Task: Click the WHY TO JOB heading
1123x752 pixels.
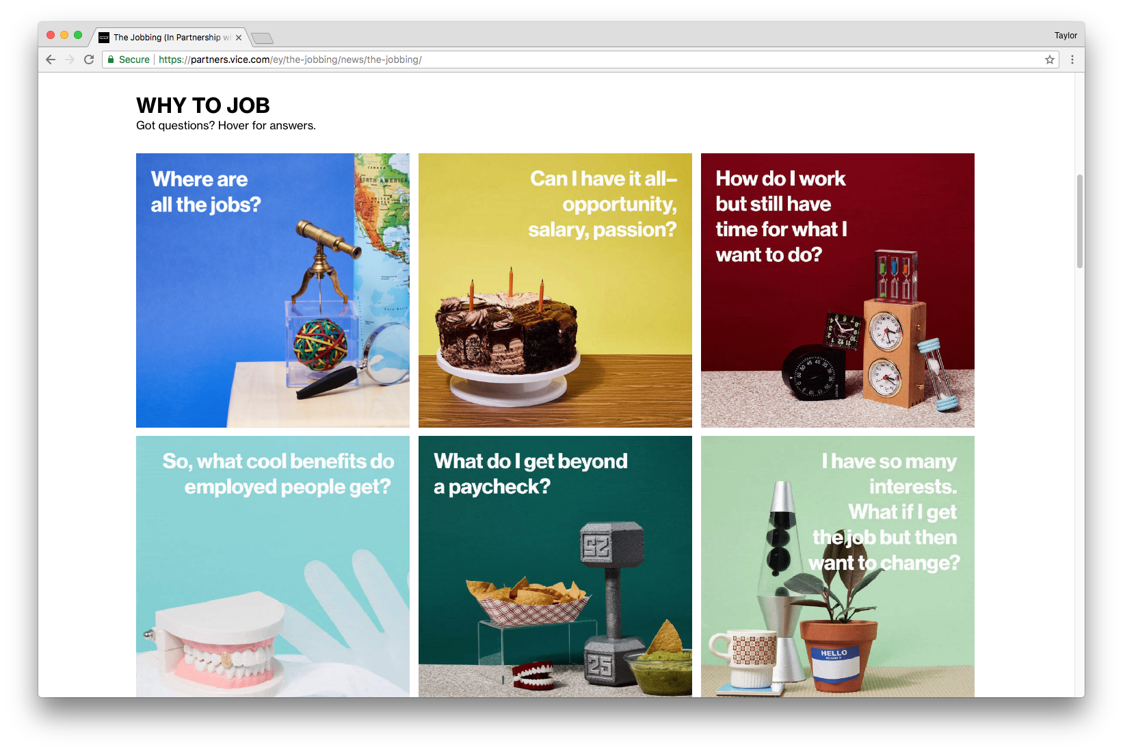Action: click(203, 105)
